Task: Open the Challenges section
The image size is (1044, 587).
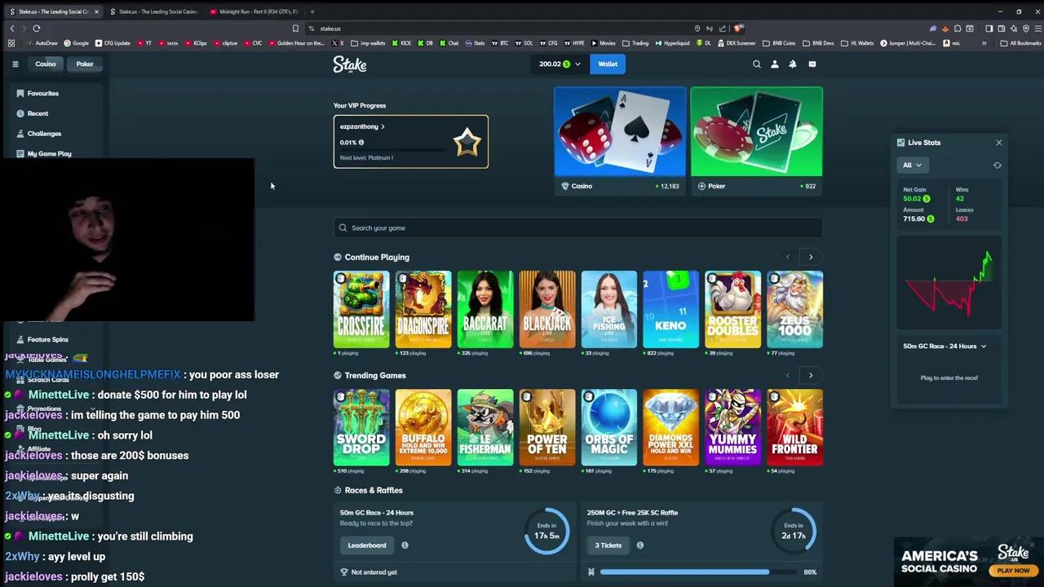Action: (44, 133)
